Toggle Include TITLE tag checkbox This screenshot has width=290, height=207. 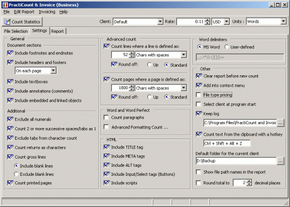coord(107,147)
